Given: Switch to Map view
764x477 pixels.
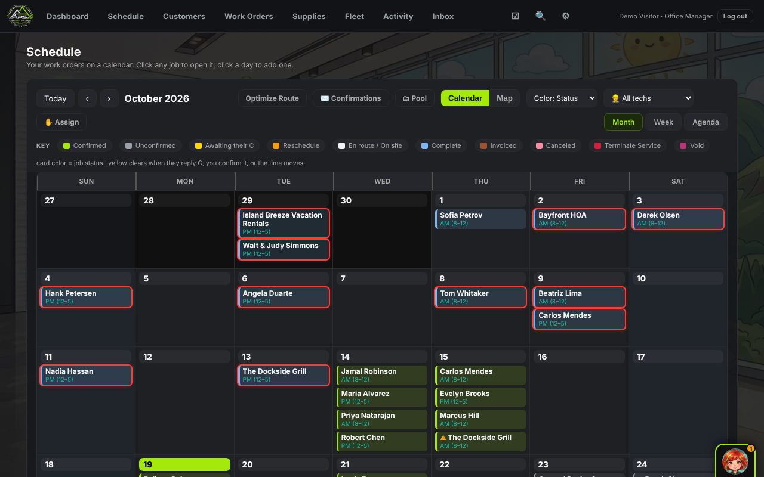Looking at the screenshot, I should coord(504,98).
